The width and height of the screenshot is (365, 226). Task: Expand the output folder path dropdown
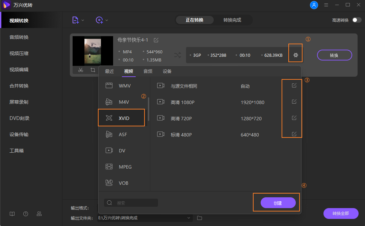(x=188, y=218)
